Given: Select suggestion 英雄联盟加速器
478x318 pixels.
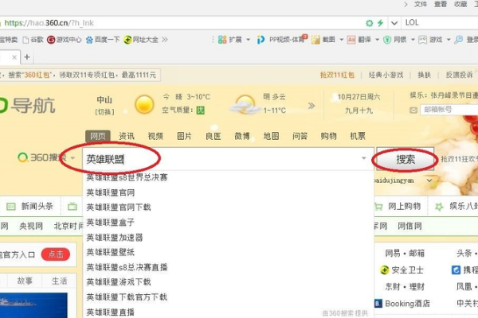Looking at the screenshot, I should click(115, 237).
